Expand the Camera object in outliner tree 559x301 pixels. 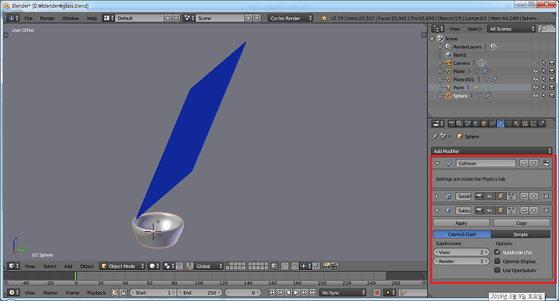(440, 63)
